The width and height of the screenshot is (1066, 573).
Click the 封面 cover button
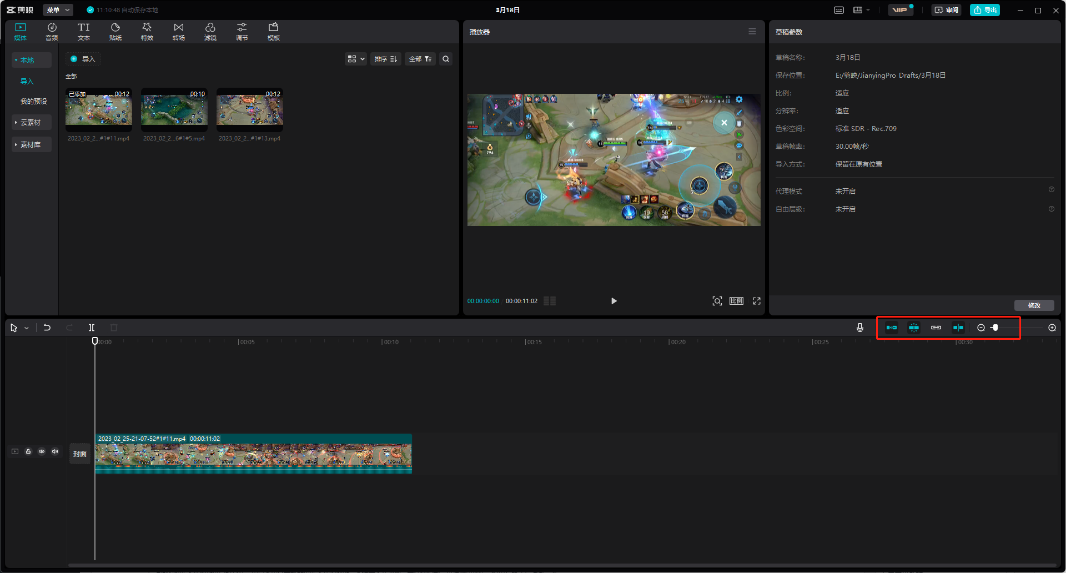coord(80,454)
